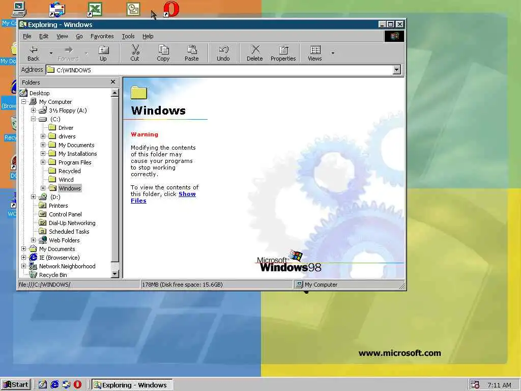
Task: Expand the (D:) drive node
Action: point(33,197)
